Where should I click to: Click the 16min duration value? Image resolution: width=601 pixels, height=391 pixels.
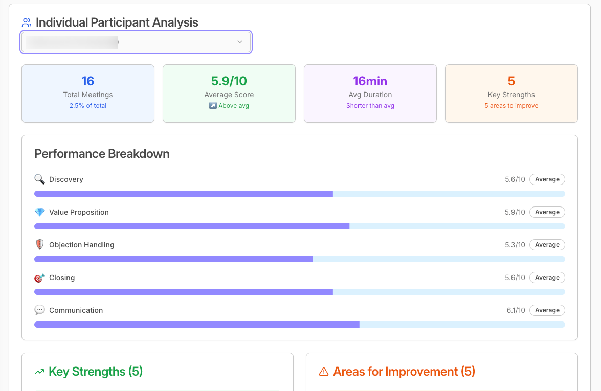pos(370,81)
